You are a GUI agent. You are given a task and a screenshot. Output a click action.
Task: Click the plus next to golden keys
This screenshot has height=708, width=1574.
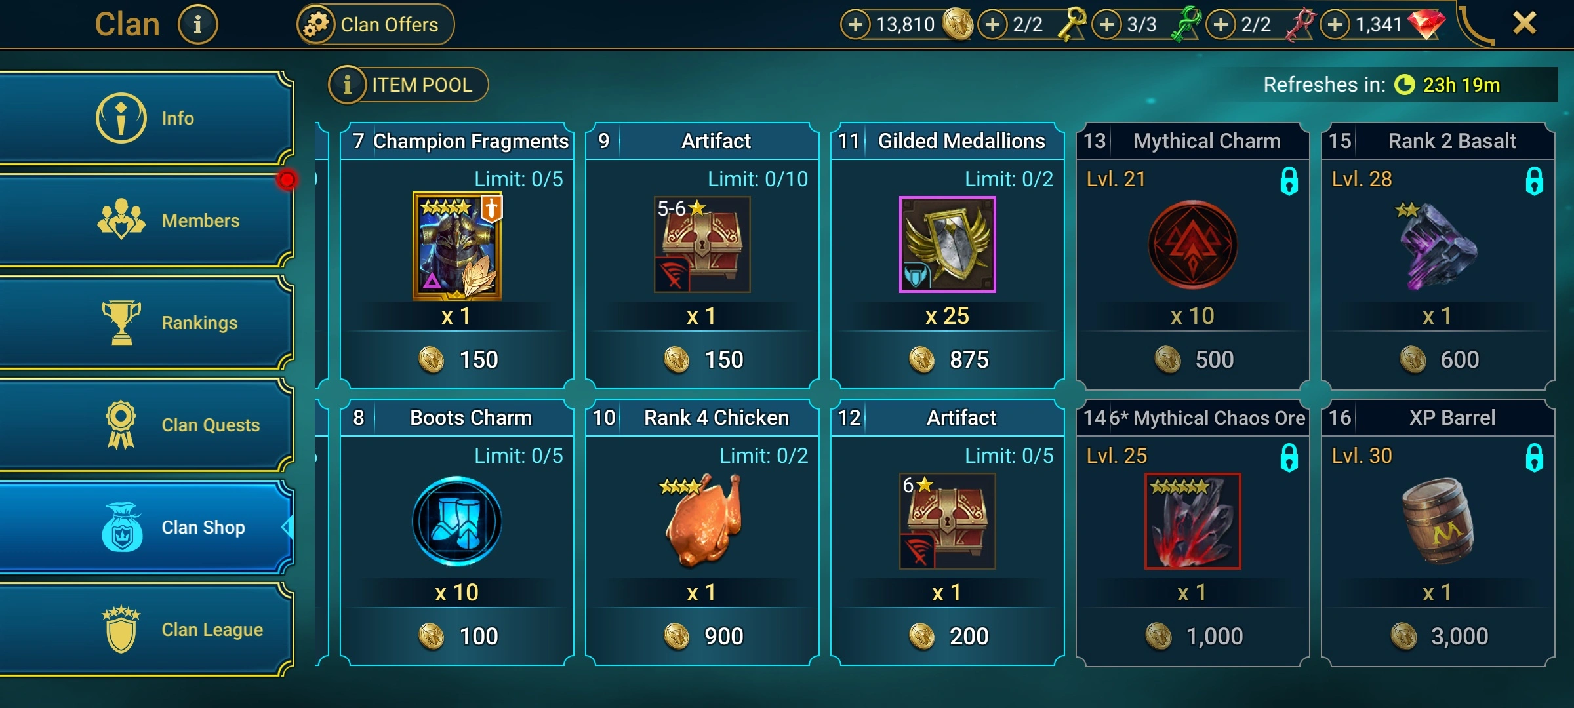point(992,25)
